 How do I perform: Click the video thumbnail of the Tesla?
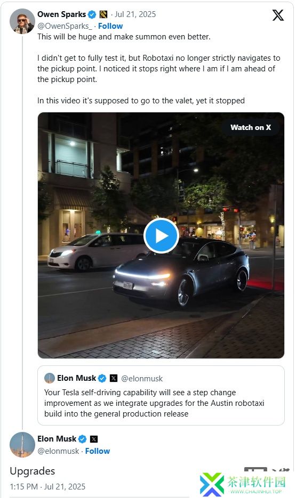pos(161,235)
